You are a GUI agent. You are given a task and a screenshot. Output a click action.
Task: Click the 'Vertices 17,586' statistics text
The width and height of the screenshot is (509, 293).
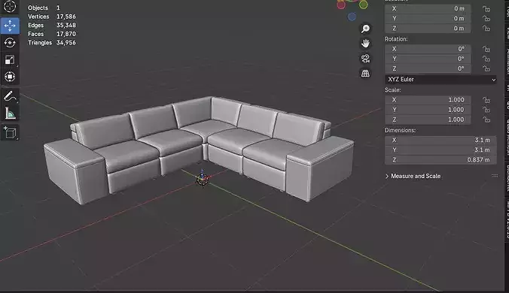[52, 17]
